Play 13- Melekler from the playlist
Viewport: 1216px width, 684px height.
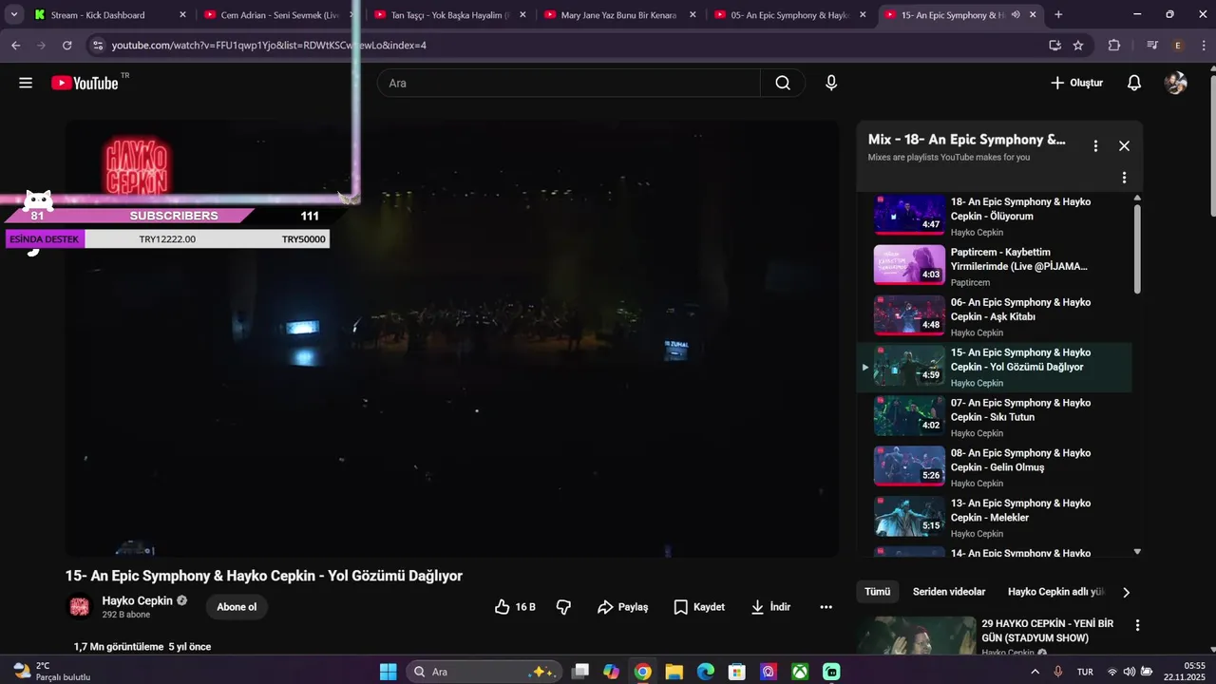(x=995, y=518)
